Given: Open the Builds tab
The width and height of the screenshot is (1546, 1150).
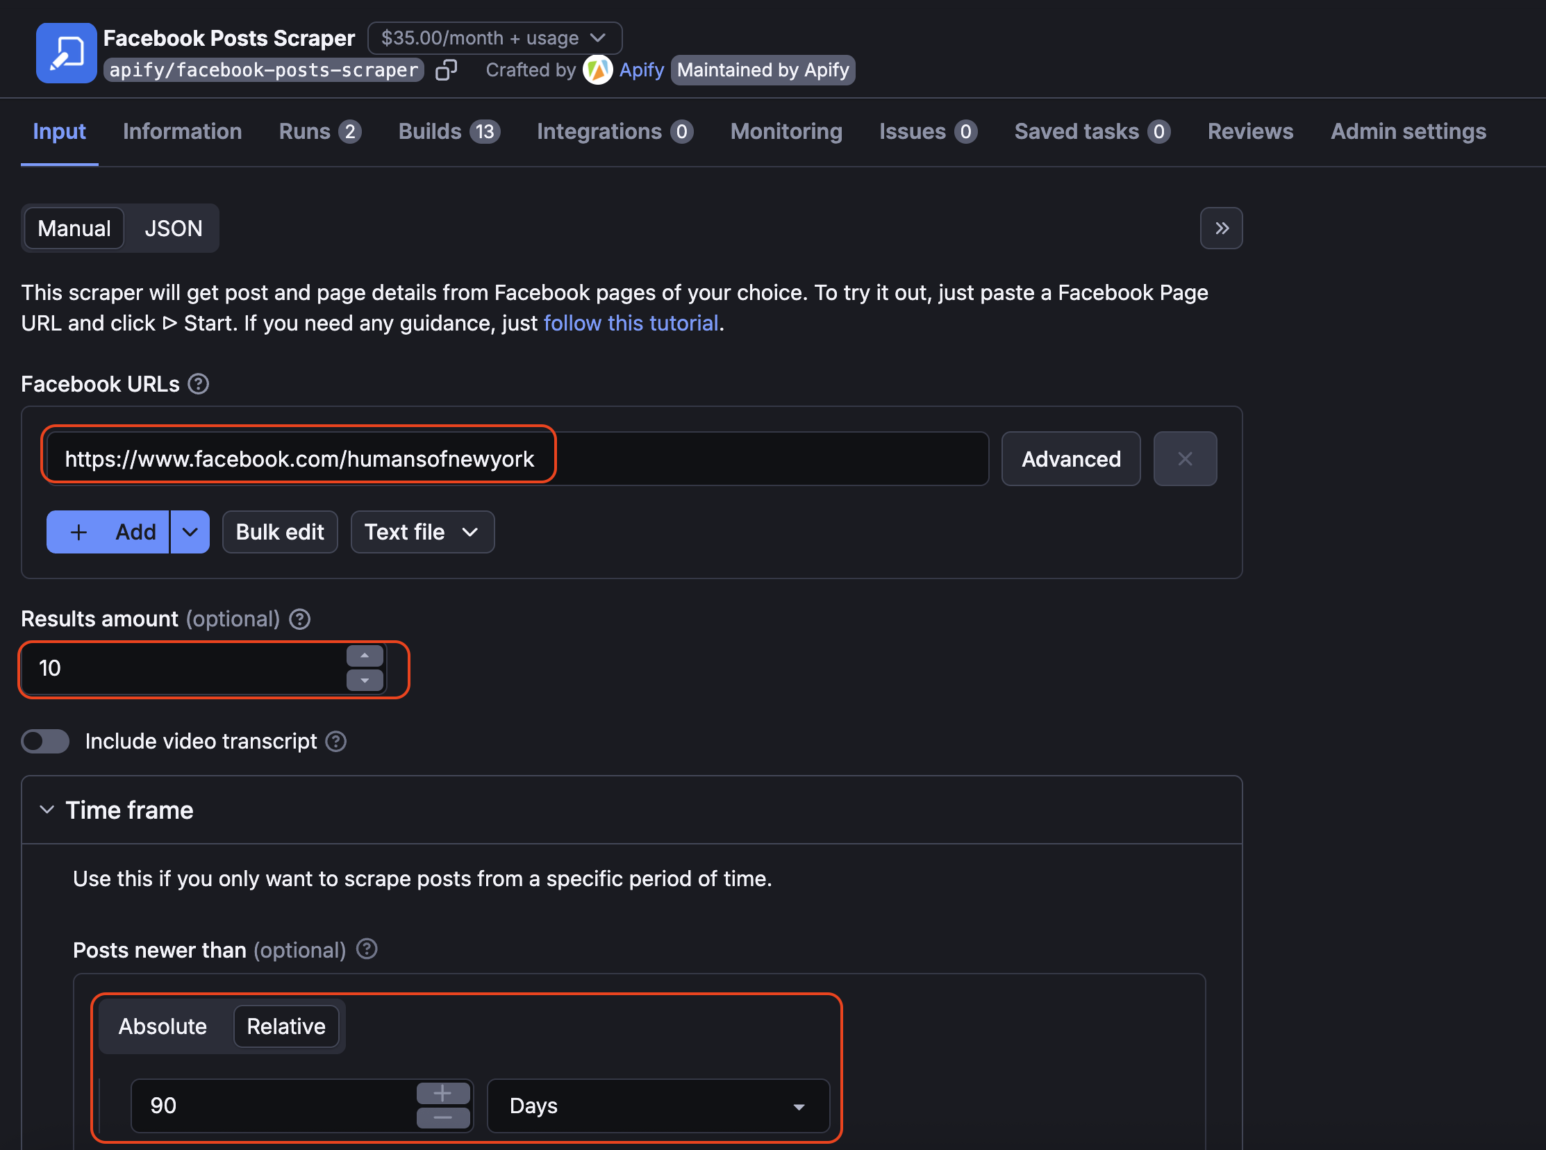Looking at the screenshot, I should coord(449,131).
